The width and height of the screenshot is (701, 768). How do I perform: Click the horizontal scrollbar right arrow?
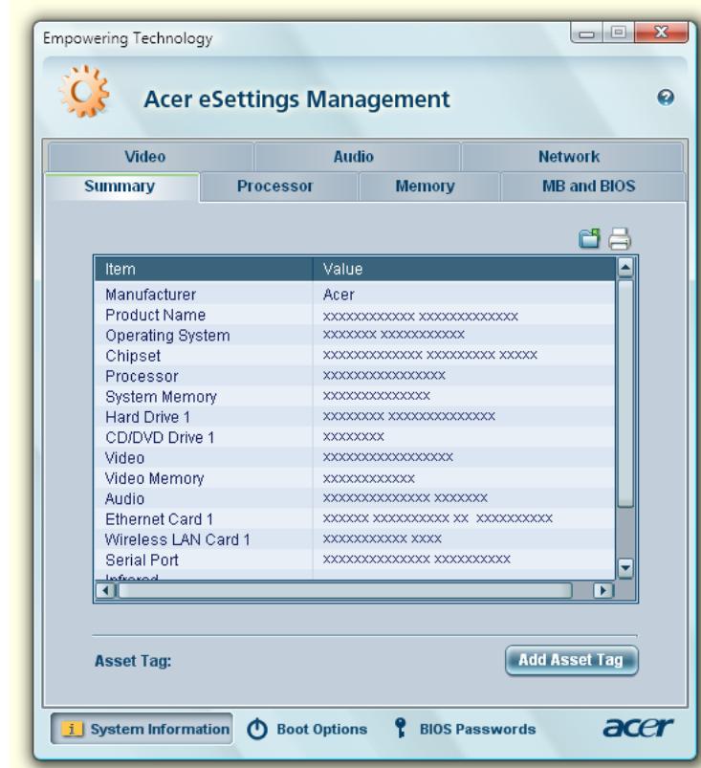602,591
